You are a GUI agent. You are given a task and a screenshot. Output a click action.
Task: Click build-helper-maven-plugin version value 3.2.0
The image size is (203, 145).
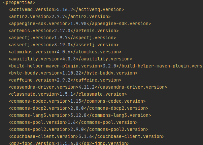pos(109,66)
